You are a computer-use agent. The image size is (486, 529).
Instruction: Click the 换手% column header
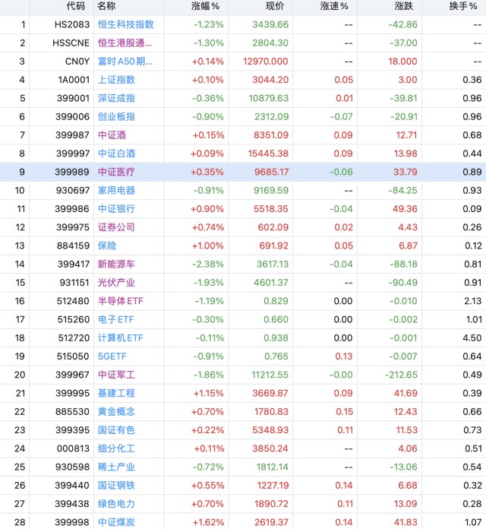tap(462, 6)
